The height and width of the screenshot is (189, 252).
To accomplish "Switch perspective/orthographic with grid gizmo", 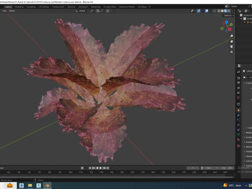I will tap(232, 52).
